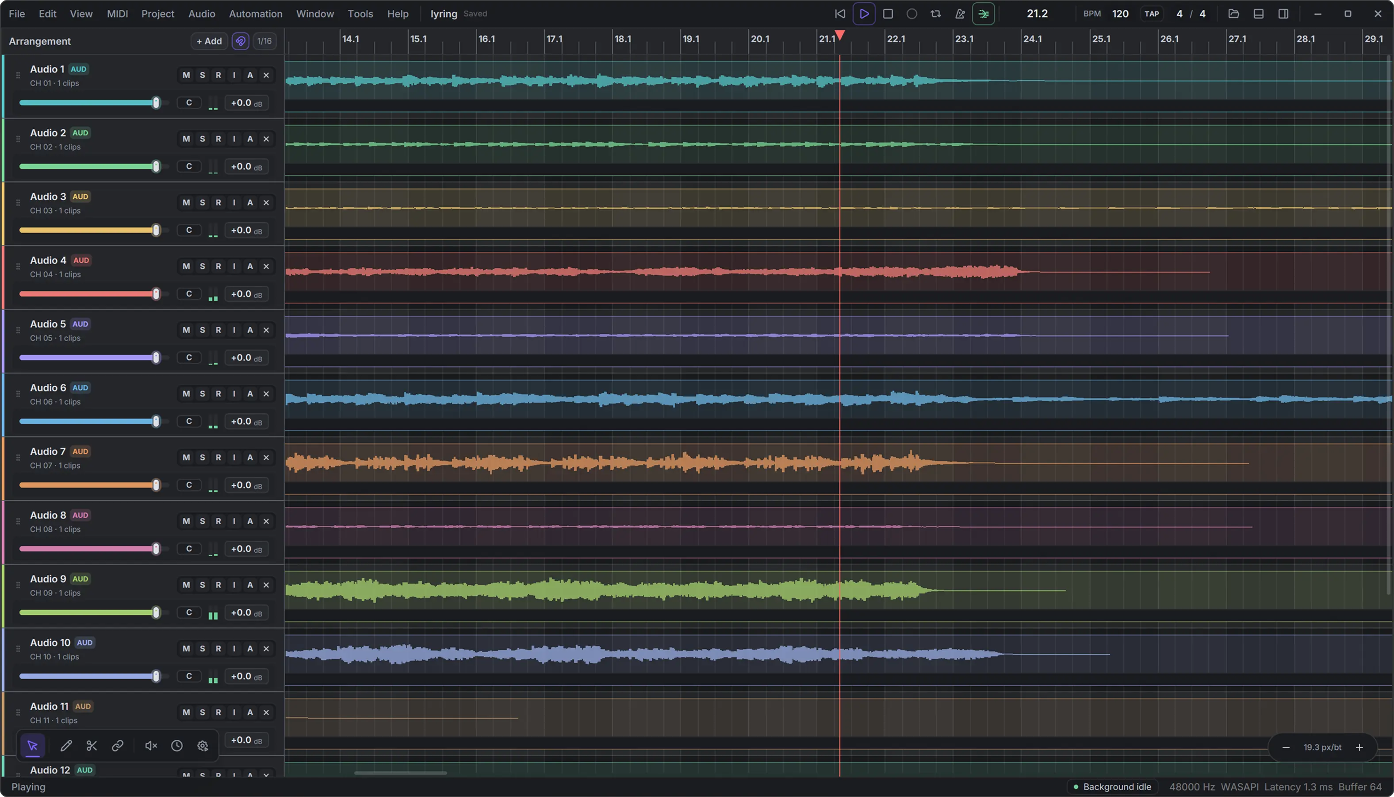Click the Audio 9 volume fader handle
1394x797 pixels.
(x=156, y=612)
